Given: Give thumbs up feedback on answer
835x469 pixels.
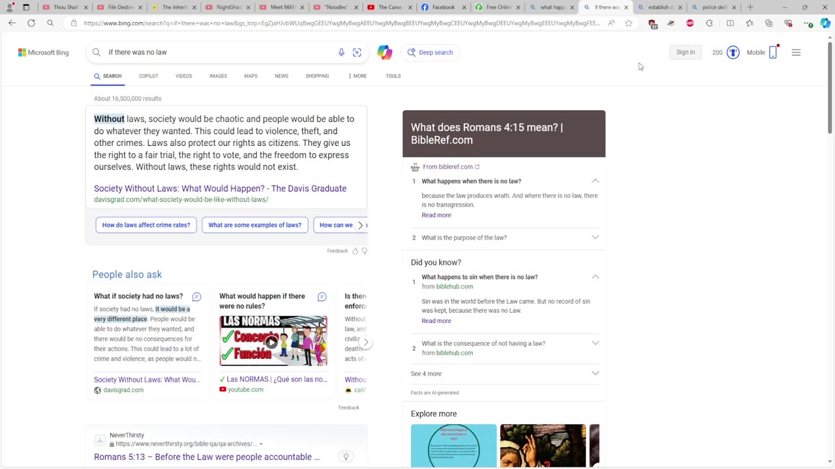Looking at the screenshot, I should (x=355, y=251).
